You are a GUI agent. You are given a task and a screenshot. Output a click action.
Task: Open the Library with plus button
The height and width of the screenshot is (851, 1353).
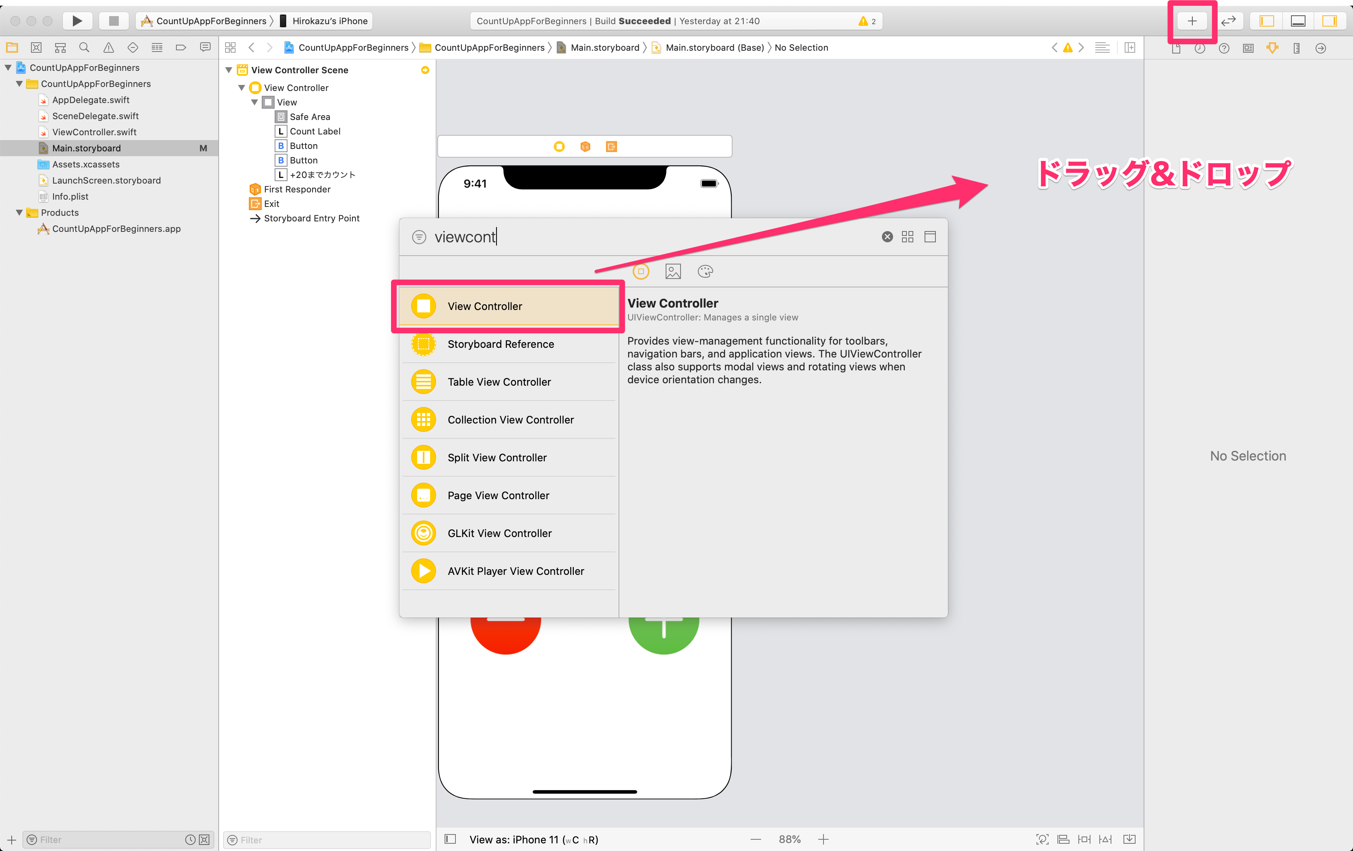point(1192,21)
